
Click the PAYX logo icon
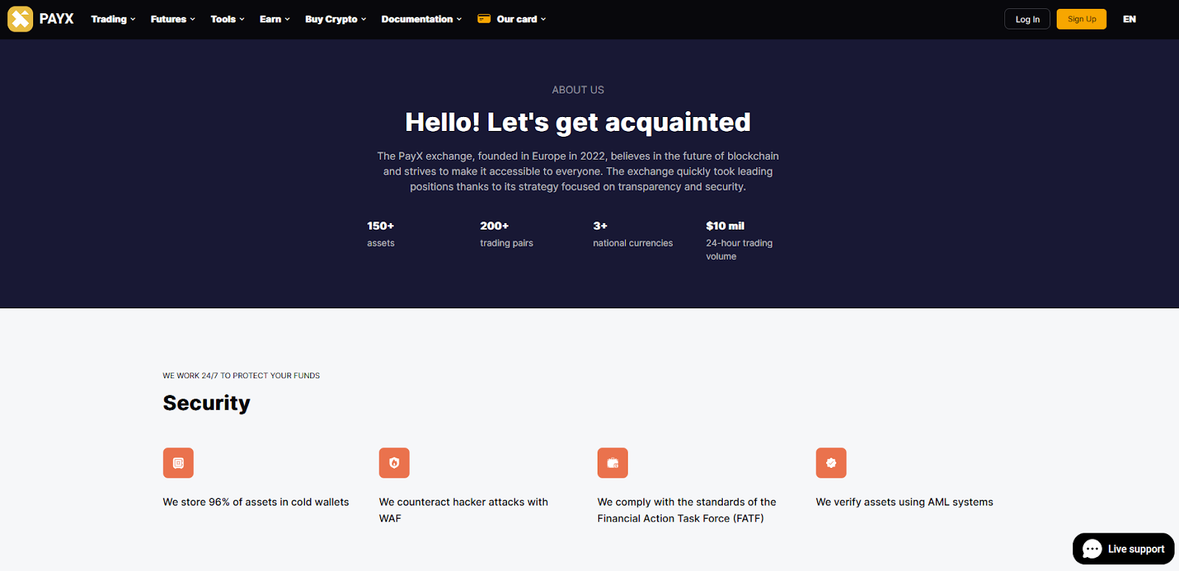20,19
